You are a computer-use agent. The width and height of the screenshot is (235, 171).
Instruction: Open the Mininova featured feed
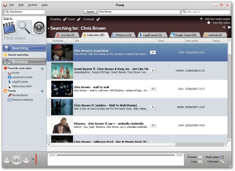click(22, 100)
